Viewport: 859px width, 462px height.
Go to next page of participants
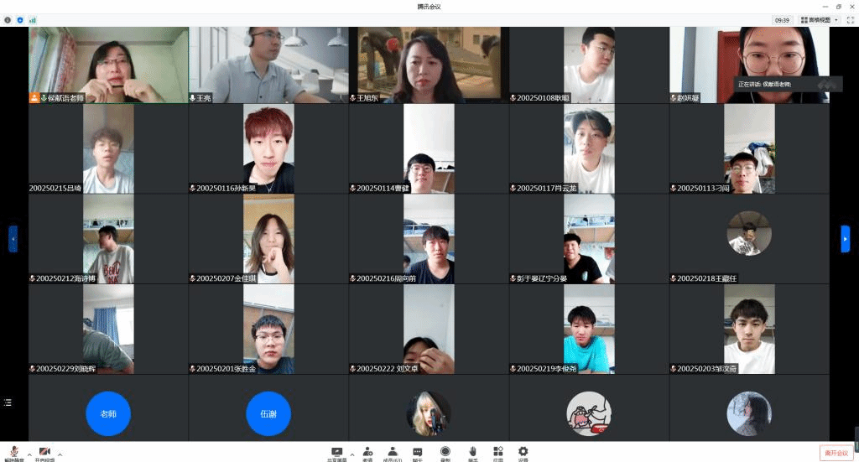click(845, 239)
